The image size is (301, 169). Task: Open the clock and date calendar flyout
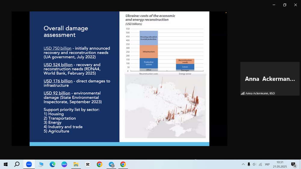click(x=280, y=164)
